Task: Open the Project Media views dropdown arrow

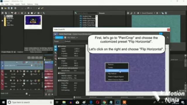Action: [x=41, y=13]
